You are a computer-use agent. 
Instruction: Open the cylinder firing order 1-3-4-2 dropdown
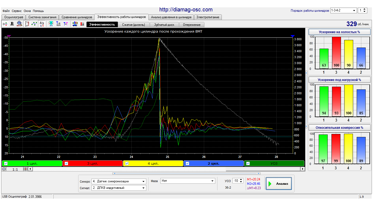click(343, 10)
